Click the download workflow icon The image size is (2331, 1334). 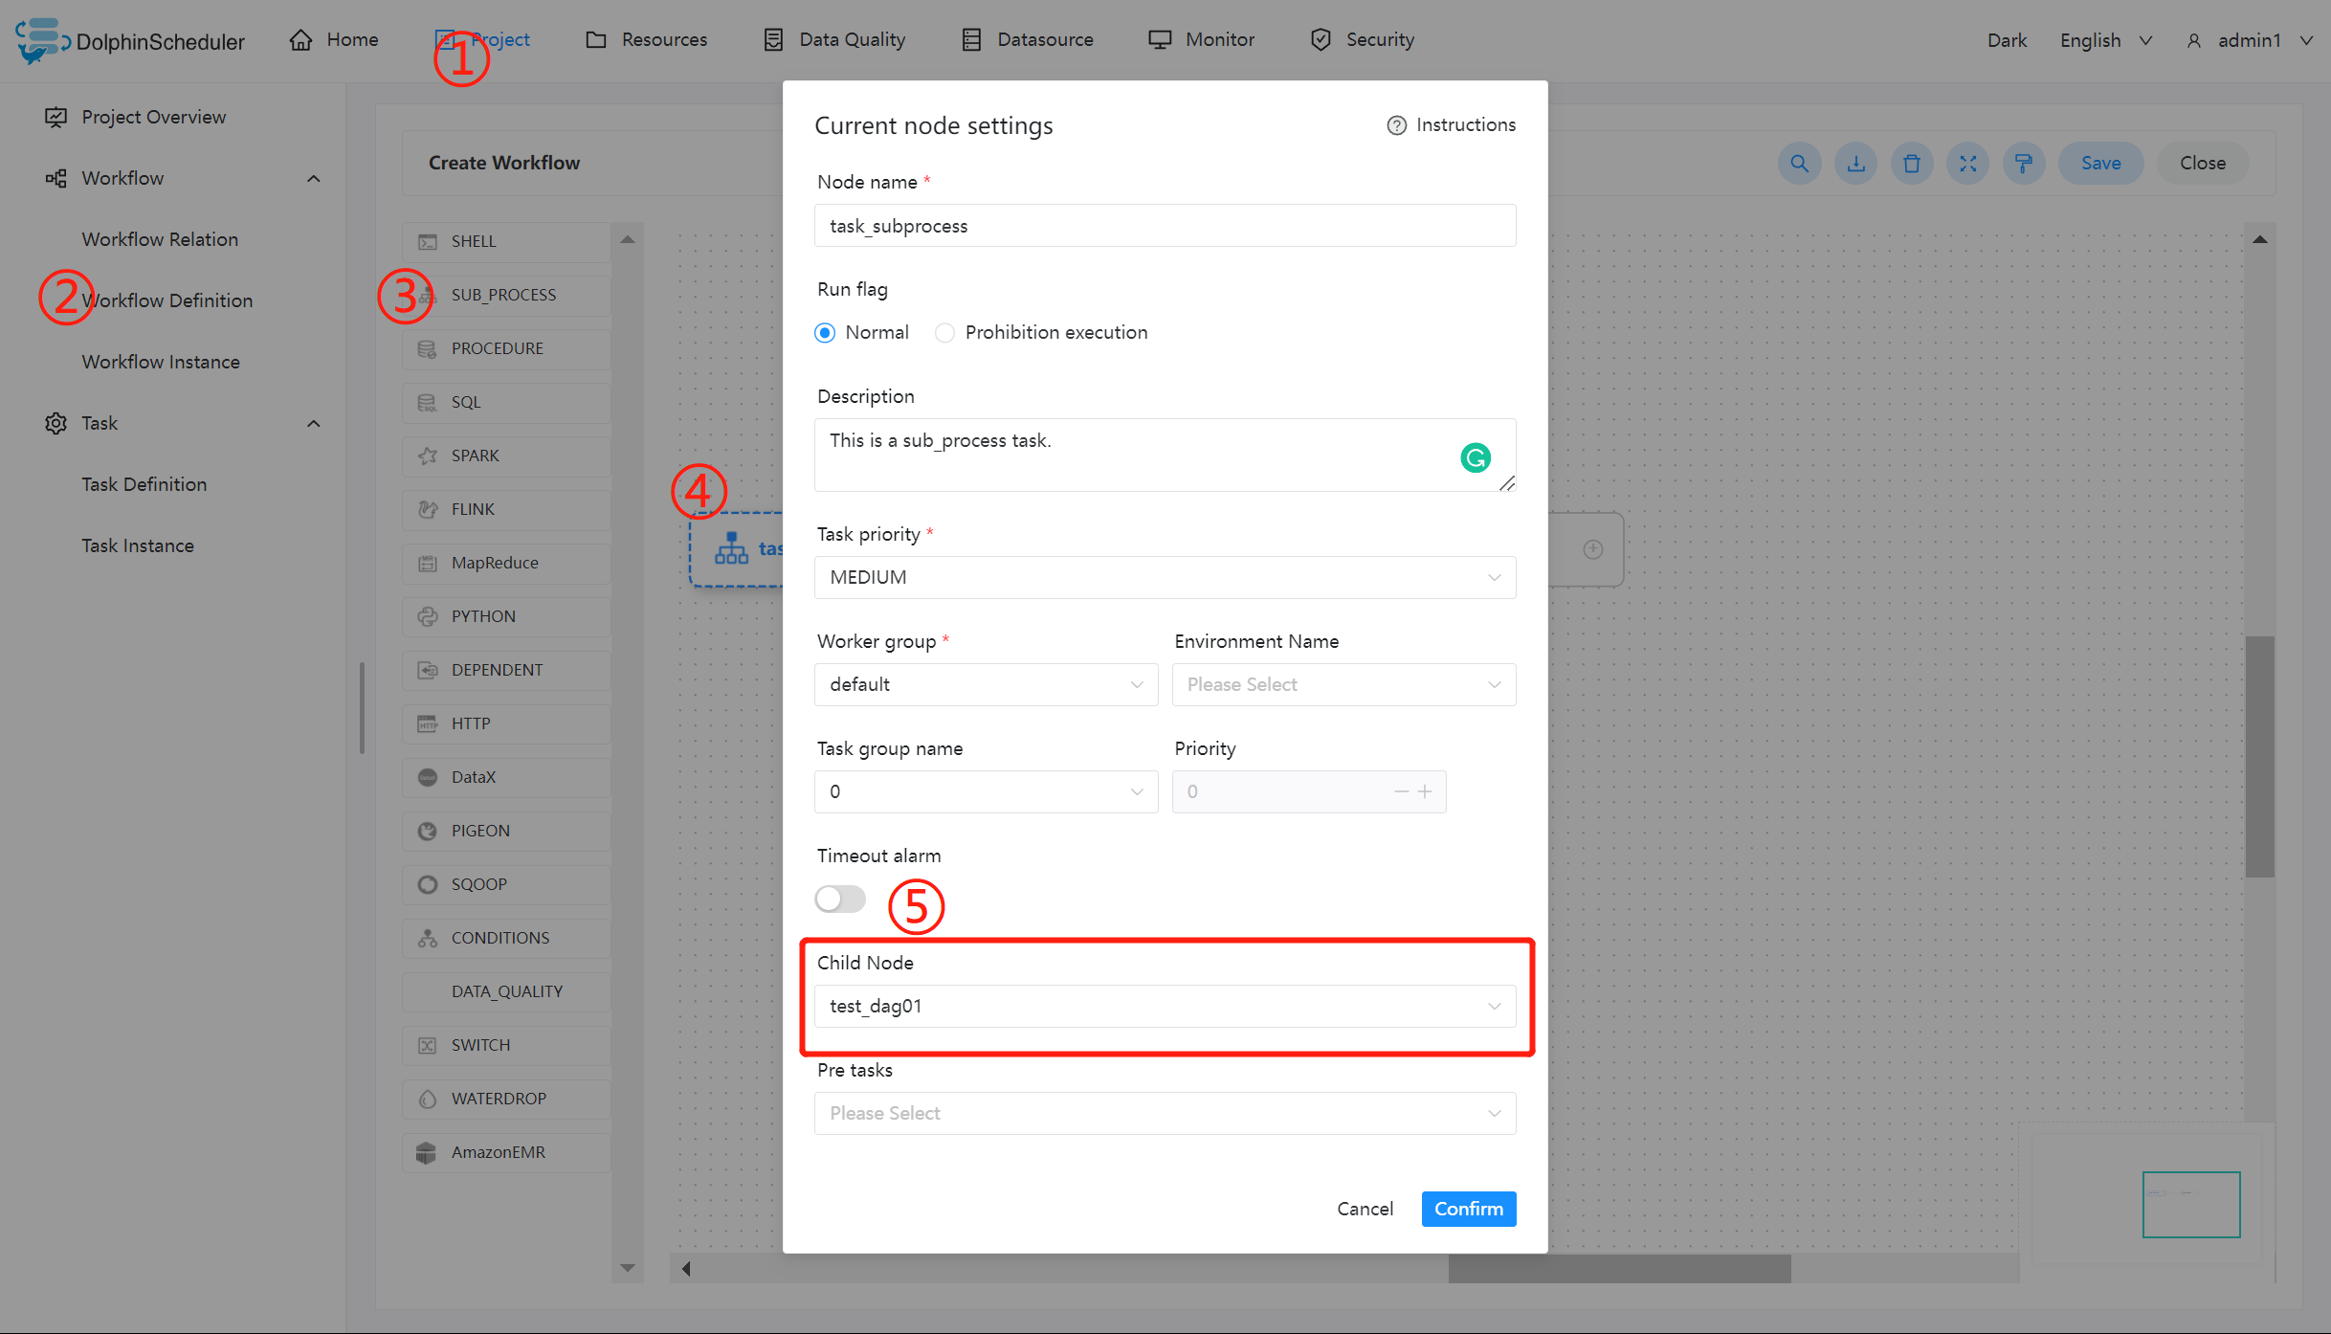1855,164
